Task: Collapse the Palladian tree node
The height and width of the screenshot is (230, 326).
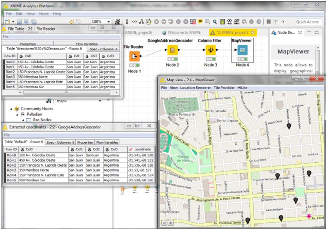Action: (18, 114)
